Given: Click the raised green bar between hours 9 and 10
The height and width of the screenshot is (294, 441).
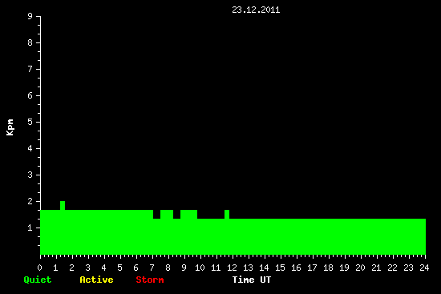Looking at the screenshot, I should pyautogui.click(x=188, y=214).
